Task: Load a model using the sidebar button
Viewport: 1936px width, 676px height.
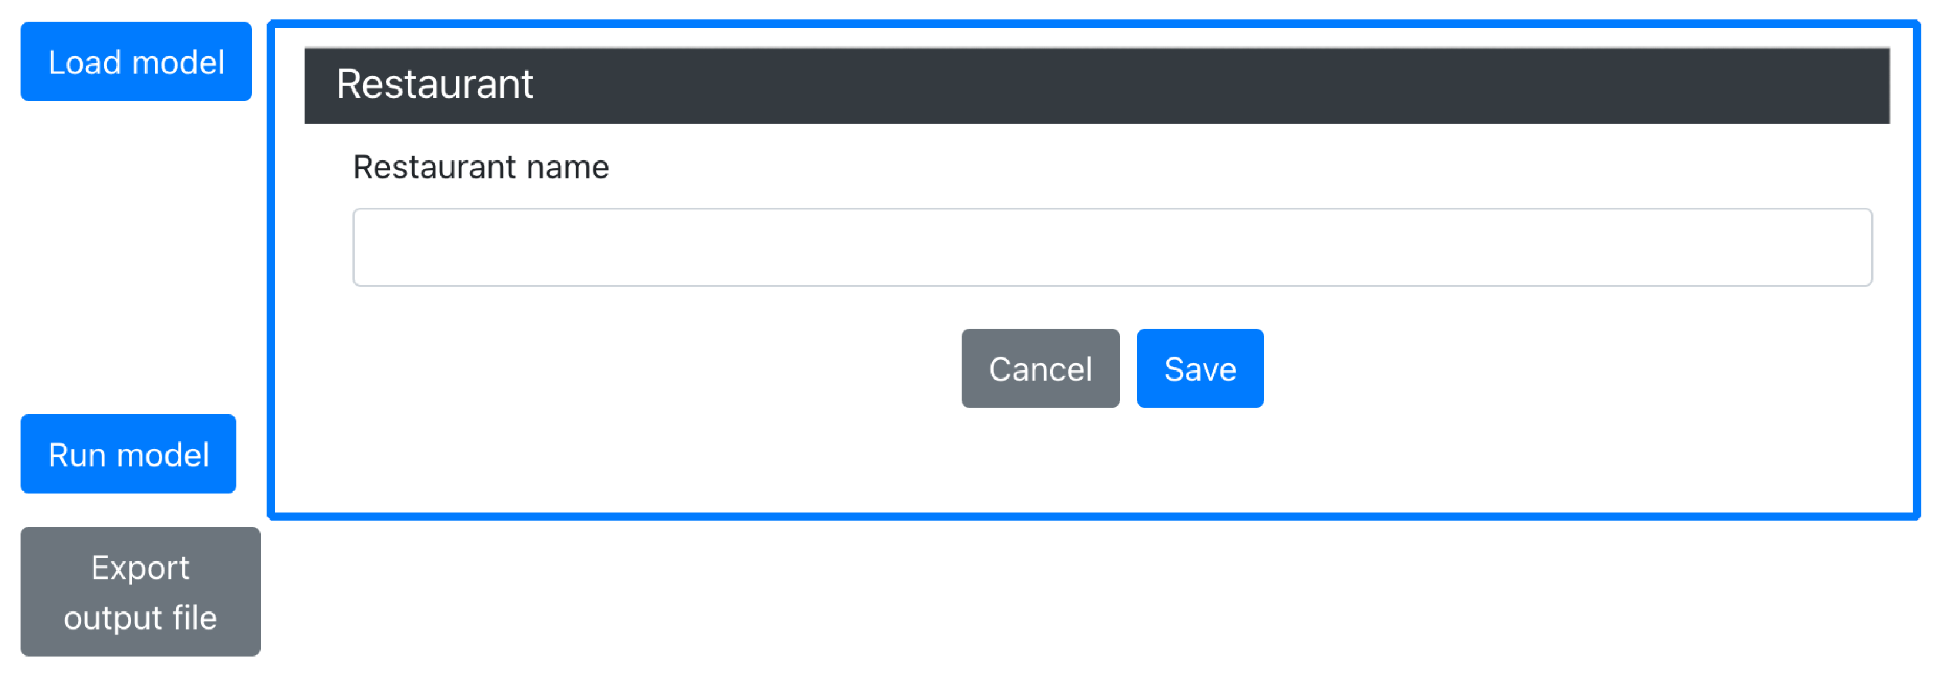Action: click(136, 62)
